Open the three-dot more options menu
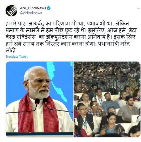The height and width of the screenshot is (142, 141). point(138,8)
